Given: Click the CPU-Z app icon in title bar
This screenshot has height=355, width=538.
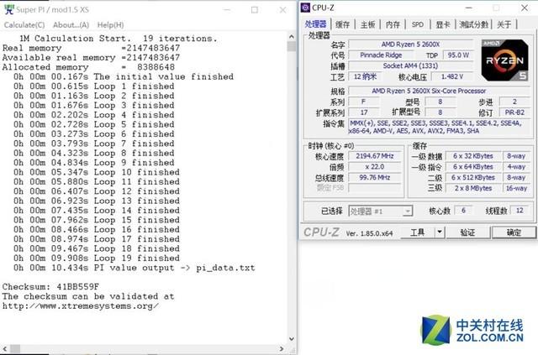Looking at the screenshot, I should tap(305, 8).
